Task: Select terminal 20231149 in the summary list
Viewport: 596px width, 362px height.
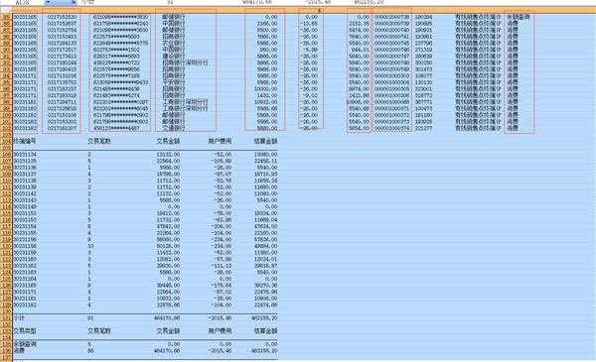Action: pyautogui.click(x=25, y=207)
